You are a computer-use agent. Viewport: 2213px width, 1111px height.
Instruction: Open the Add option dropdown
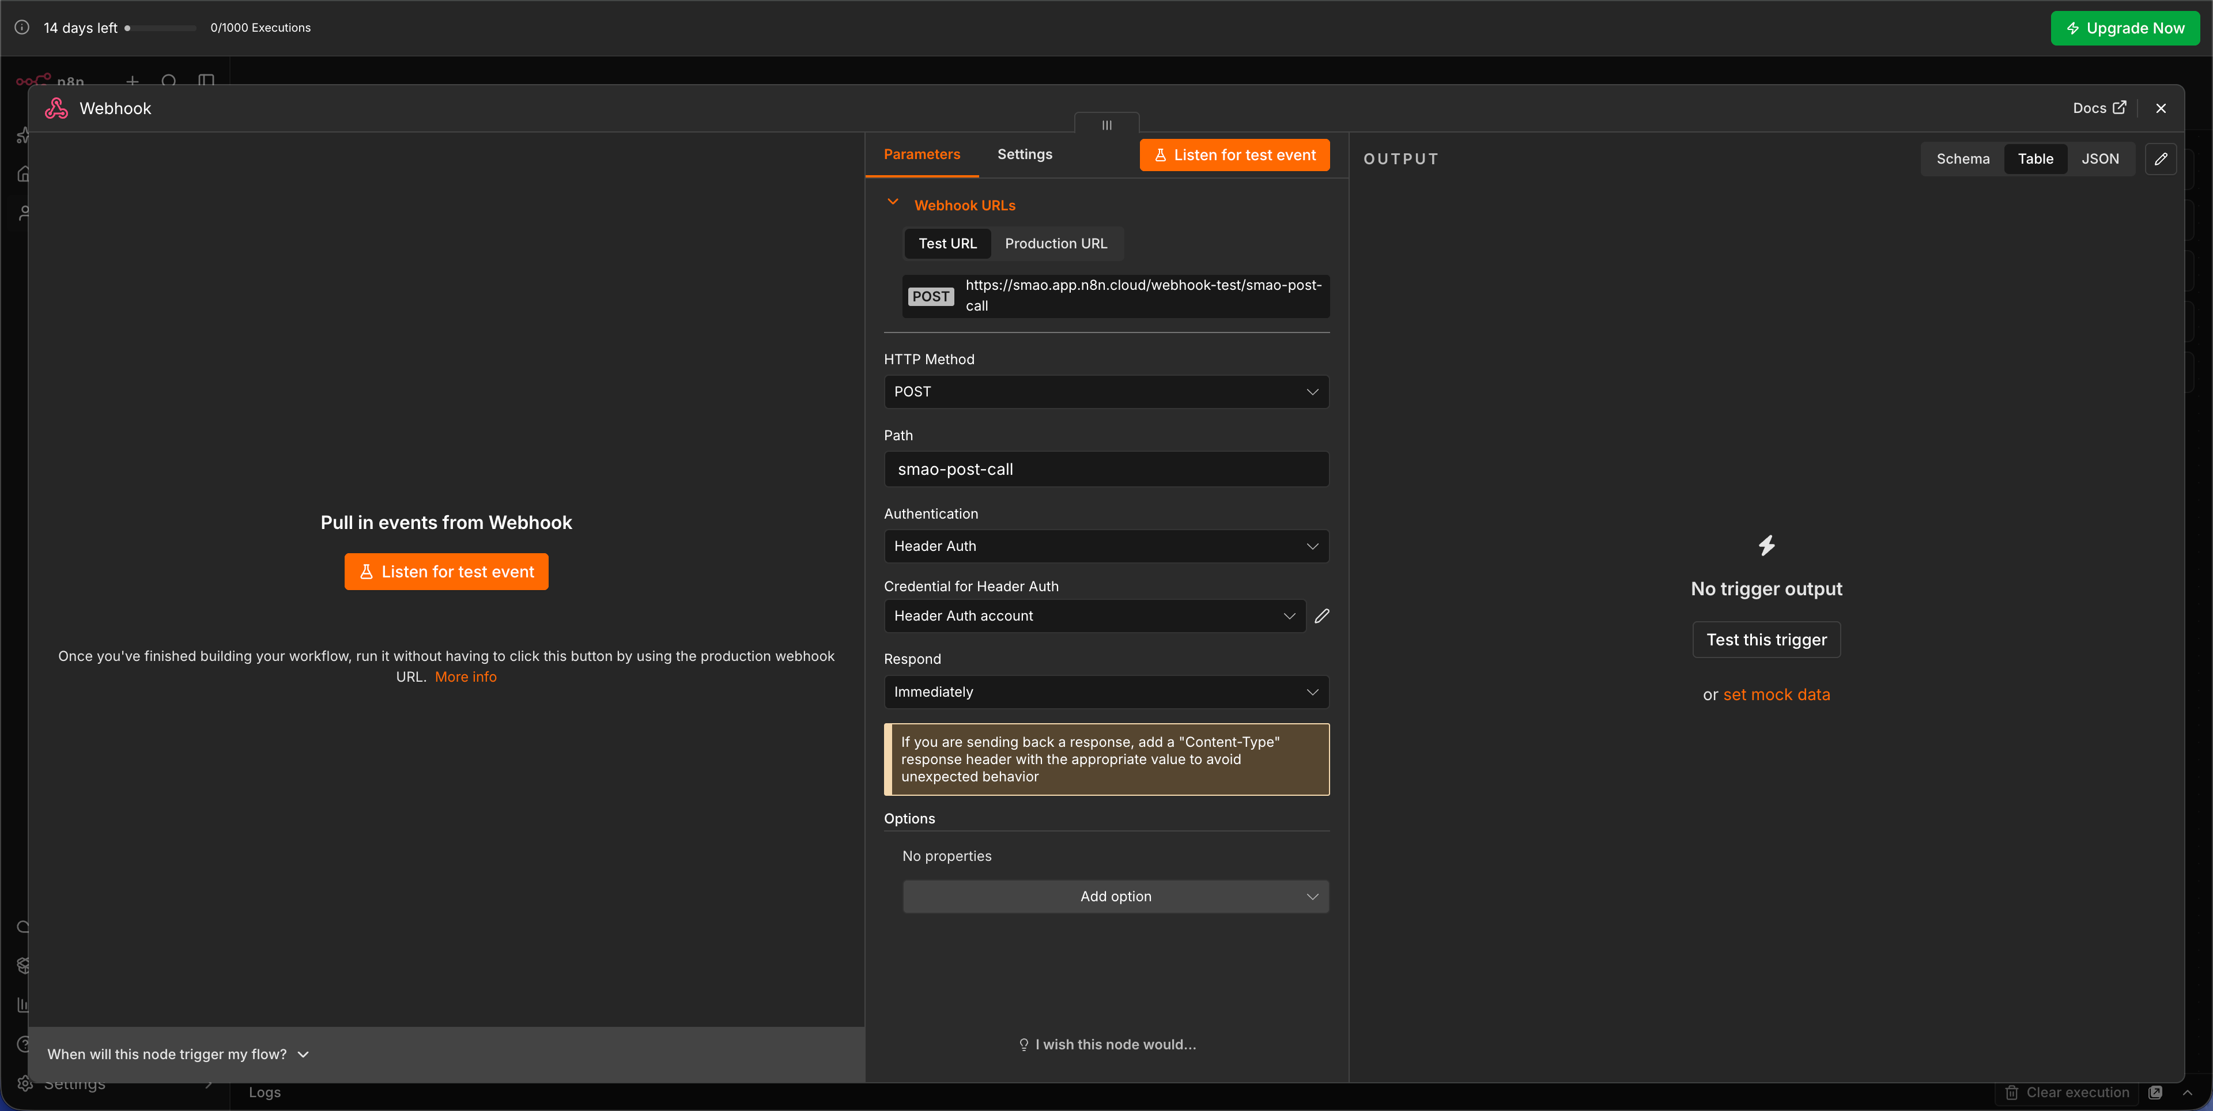[1115, 896]
